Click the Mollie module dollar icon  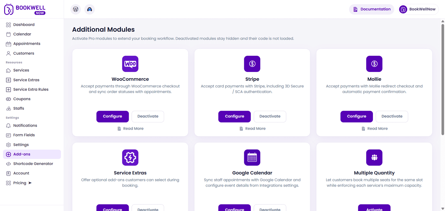374,64
